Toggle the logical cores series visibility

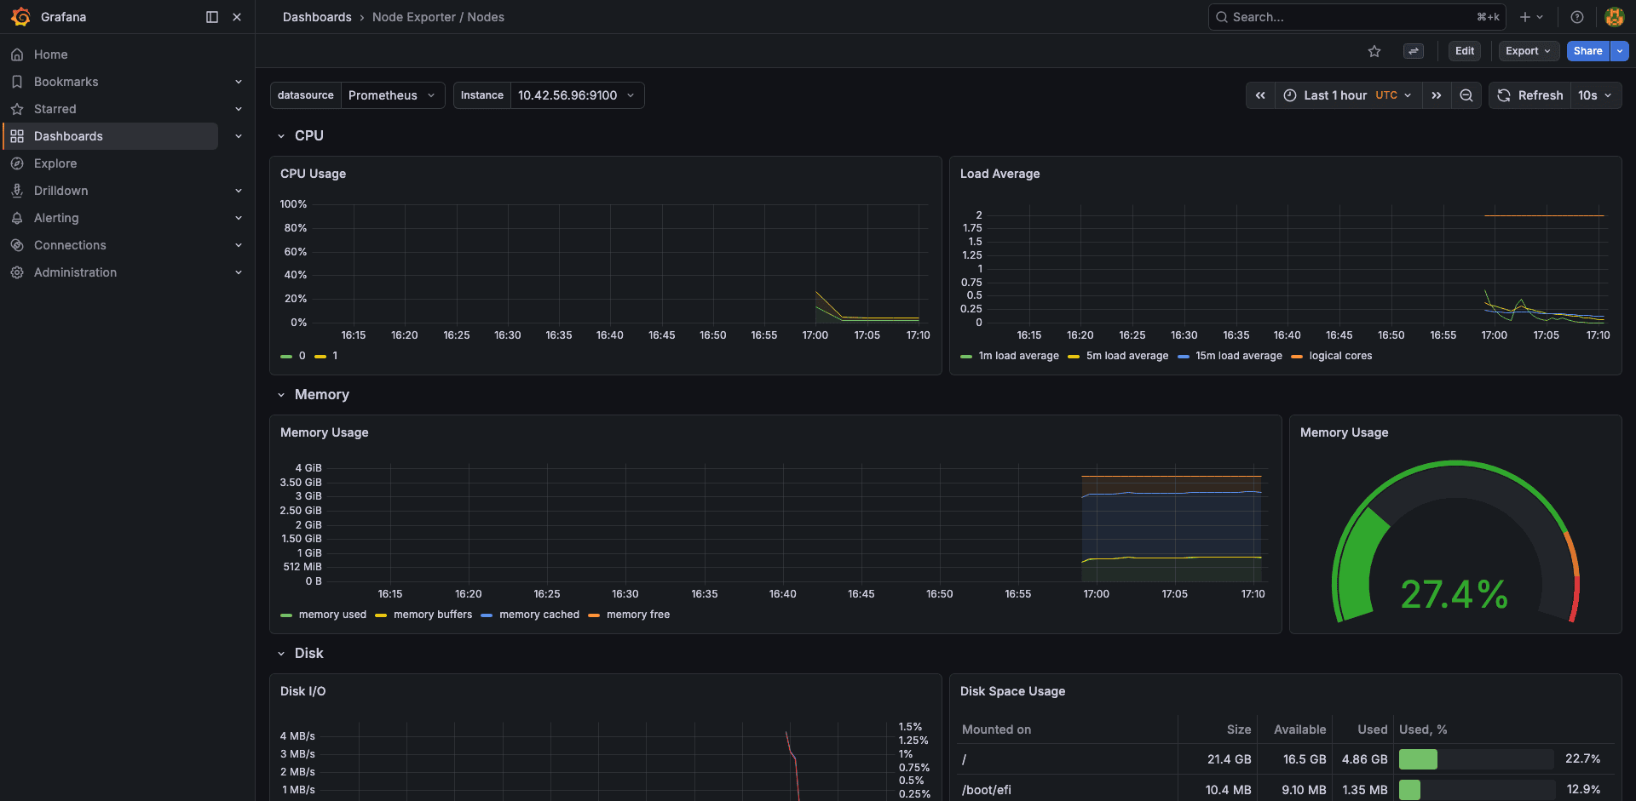(1340, 356)
